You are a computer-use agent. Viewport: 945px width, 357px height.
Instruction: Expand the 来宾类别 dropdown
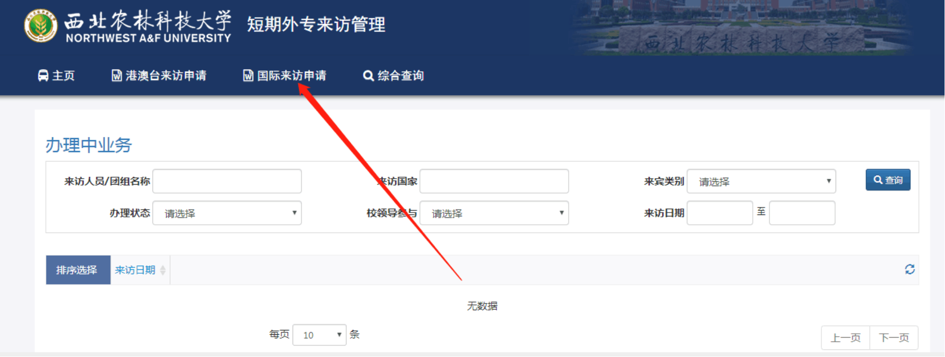pos(761,181)
